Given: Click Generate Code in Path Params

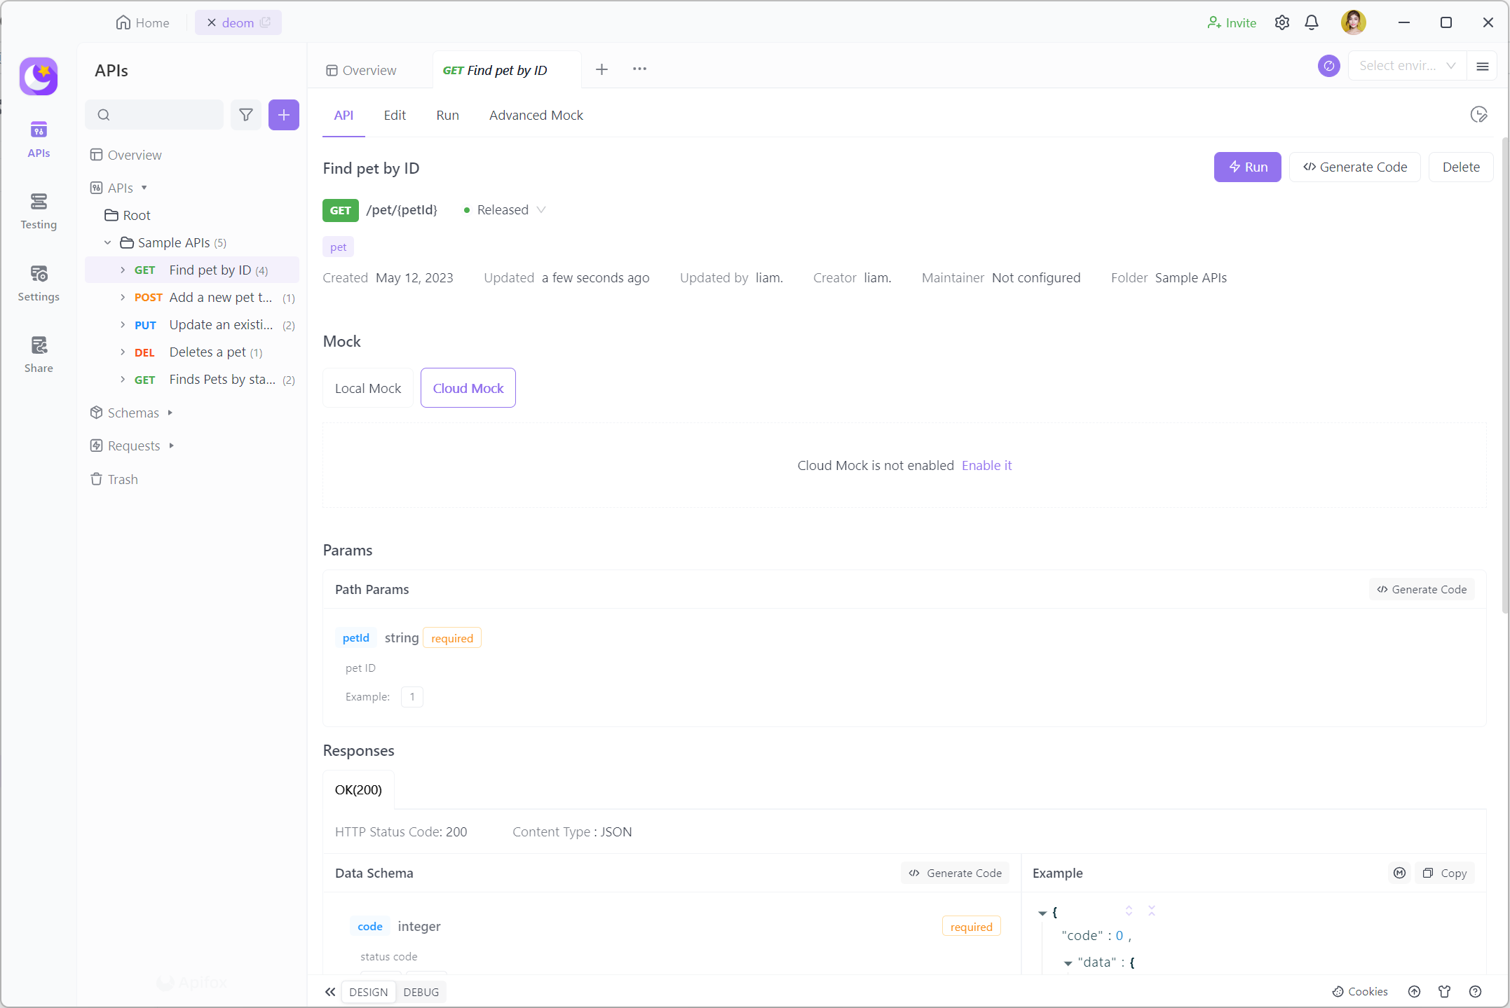Looking at the screenshot, I should point(1422,589).
